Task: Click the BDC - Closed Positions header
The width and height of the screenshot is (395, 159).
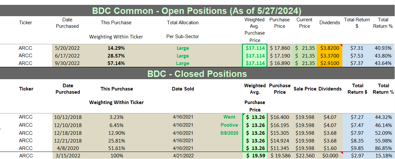Action: 197,74
